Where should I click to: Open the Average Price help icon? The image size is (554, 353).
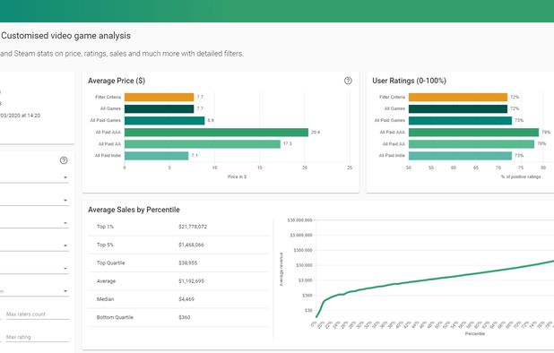pos(348,81)
